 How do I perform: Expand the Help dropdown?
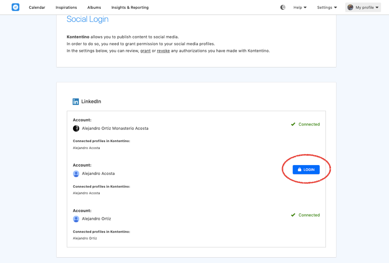tap(300, 7)
